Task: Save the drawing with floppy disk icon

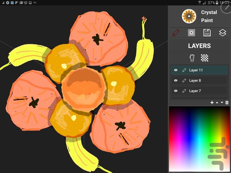Action: tap(207, 33)
